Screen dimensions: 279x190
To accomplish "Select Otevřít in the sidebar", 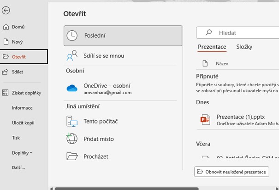I will pos(24,56).
